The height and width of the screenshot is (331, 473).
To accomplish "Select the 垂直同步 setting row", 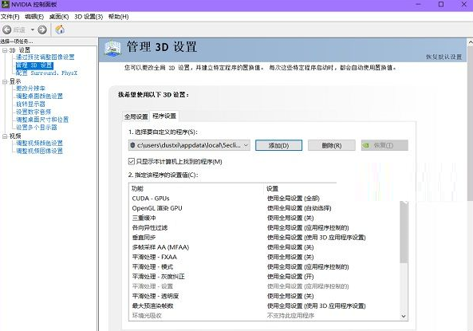I will click(264, 238).
